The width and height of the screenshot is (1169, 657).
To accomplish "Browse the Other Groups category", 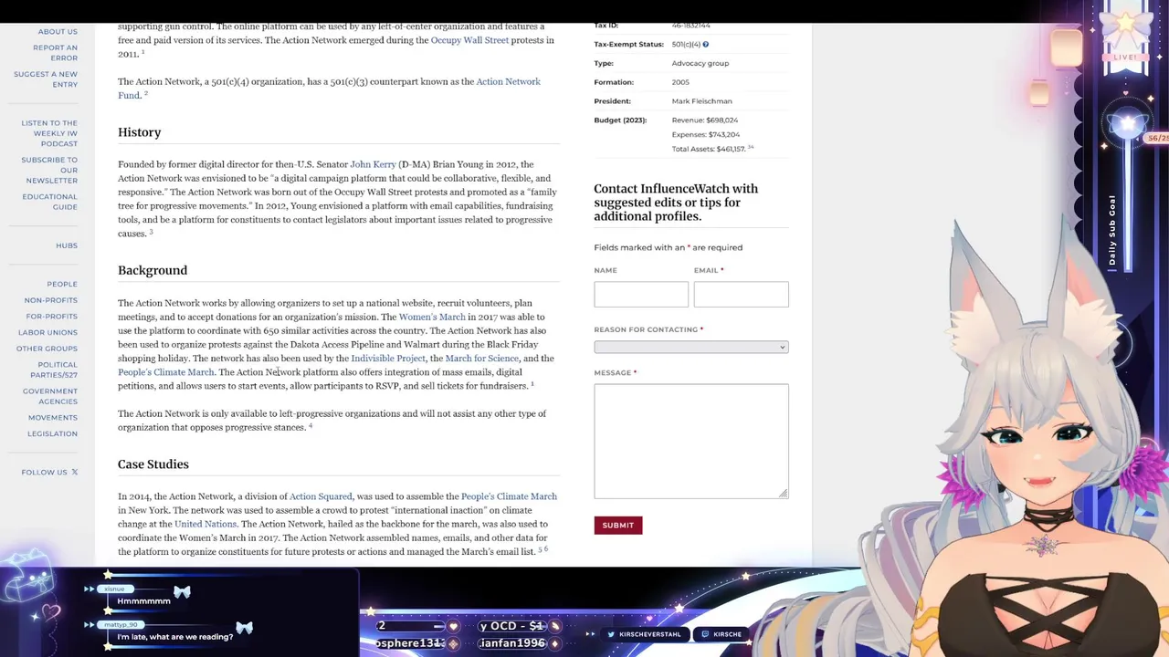I will (47, 349).
